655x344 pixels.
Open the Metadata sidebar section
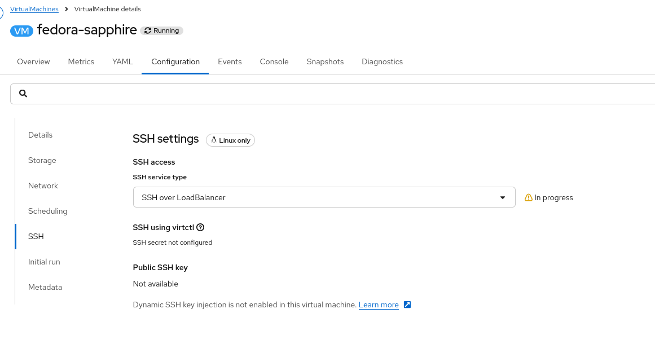[x=45, y=287]
